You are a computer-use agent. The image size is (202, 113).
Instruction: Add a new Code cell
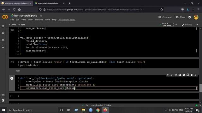12,24
